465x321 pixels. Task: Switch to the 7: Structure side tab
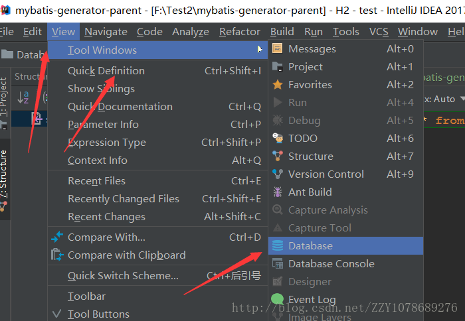pyautogui.click(x=4, y=180)
